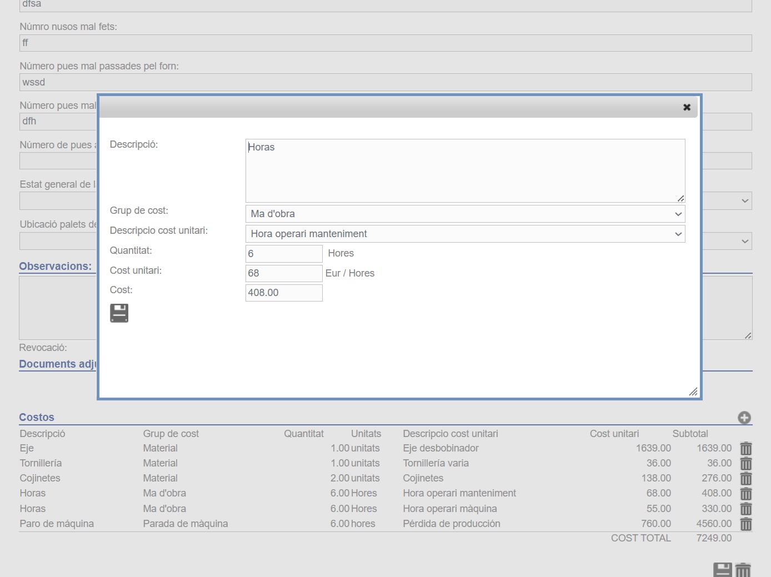This screenshot has height=577, width=771.
Task: Open the Descripcio cost unitari dropdown
Action: (x=465, y=234)
